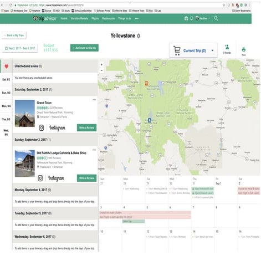Viewport: 261px width, 261px height.
Task: Click the Instagram wordmark on Old Faithful card
Action: (56, 178)
